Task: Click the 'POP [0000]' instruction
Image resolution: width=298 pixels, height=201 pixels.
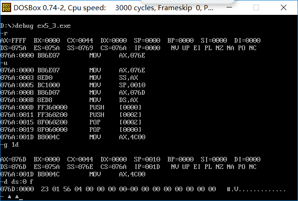Action: [x=116, y=130]
